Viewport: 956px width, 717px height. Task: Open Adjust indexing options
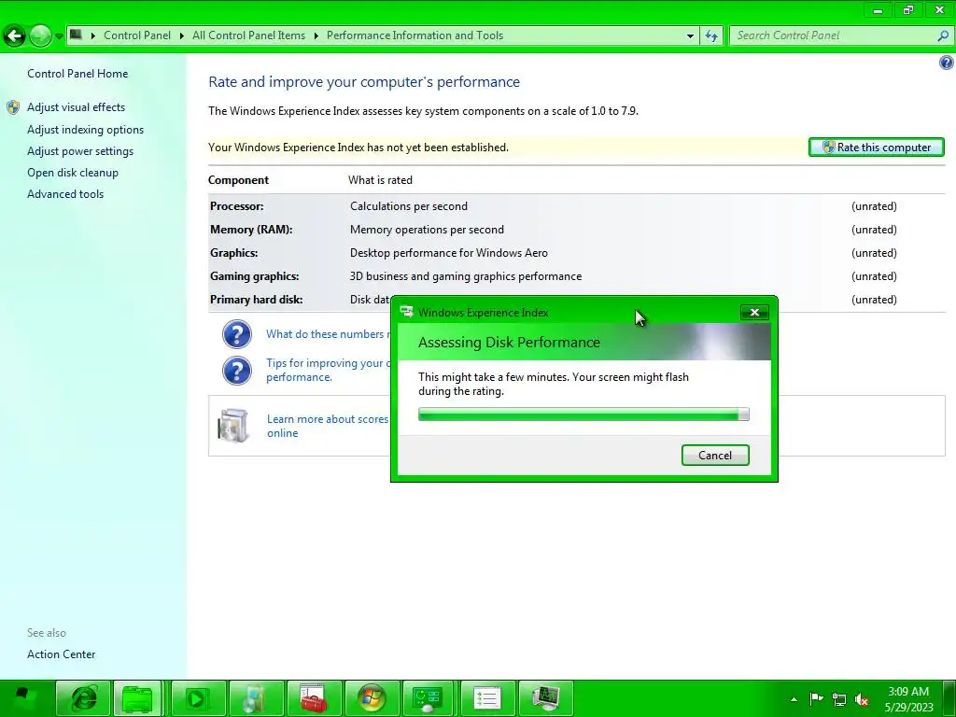85,130
